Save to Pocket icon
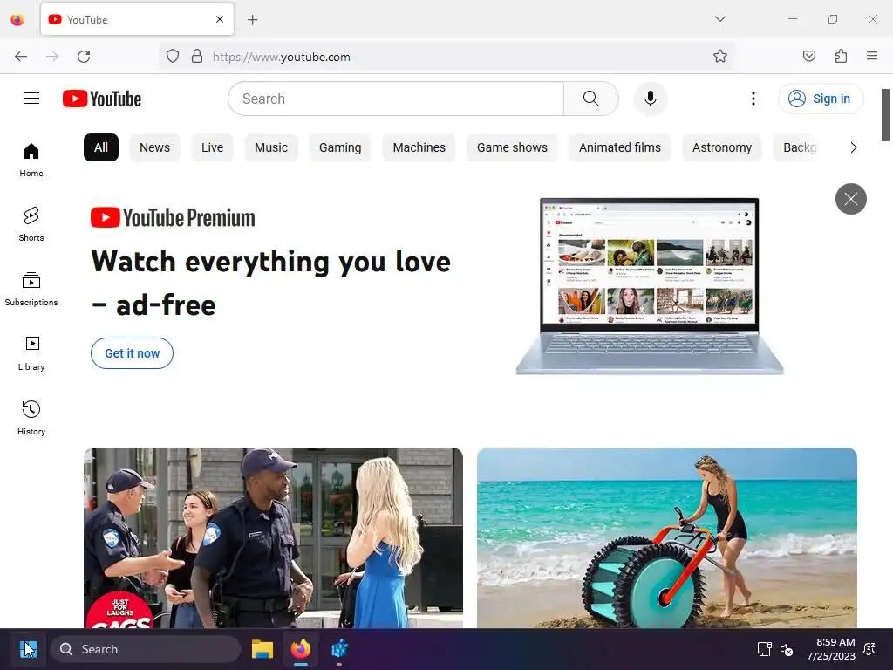Viewport: 893px width, 670px height. click(x=808, y=56)
